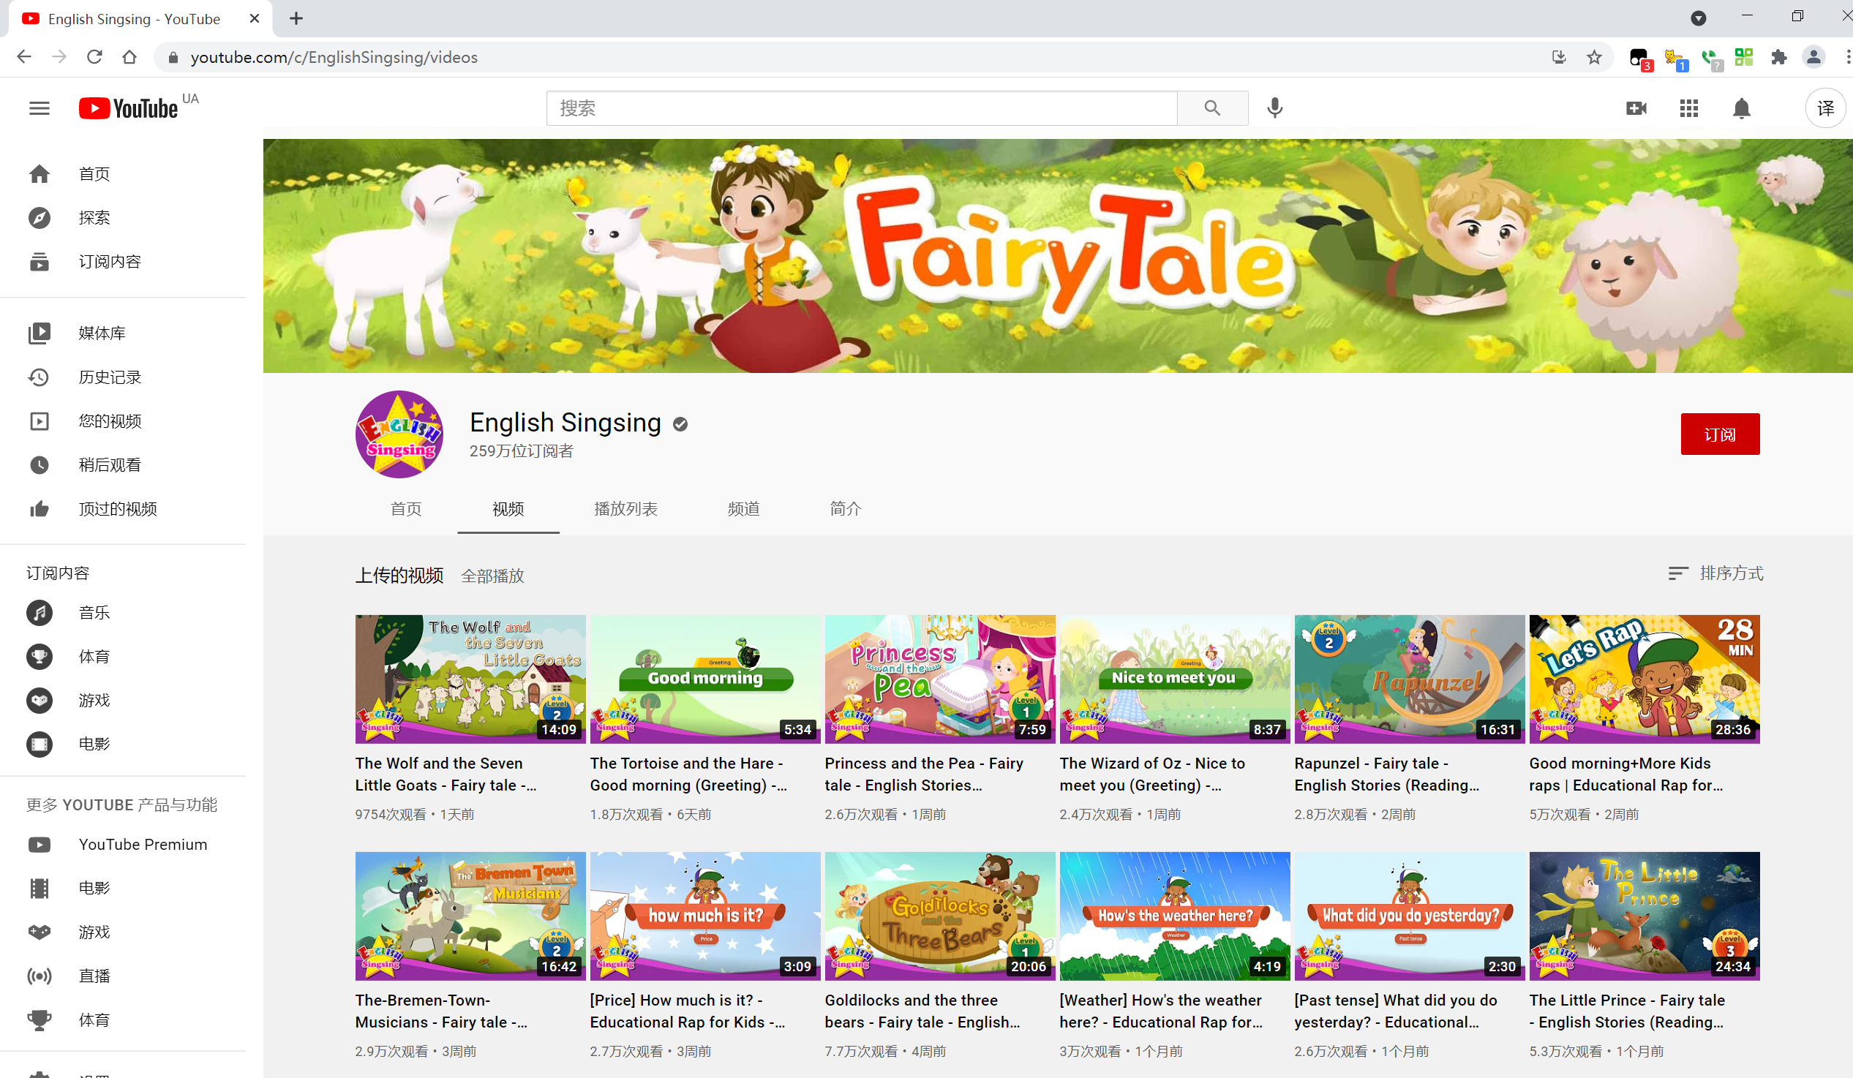Click the English Singsing browser tab
Viewport: 1853px width, 1078px height.
point(140,19)
